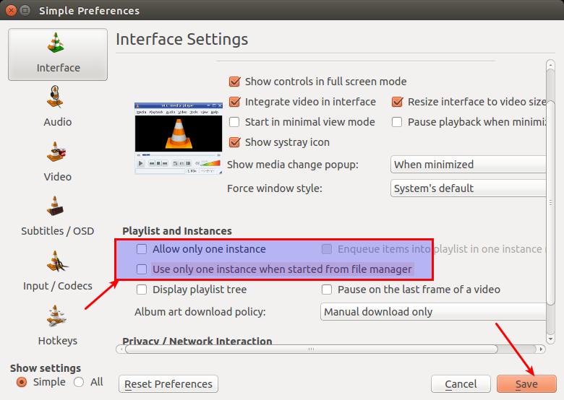Image resolution: width=564 pixels, height=400 pixels.
Task: Click the Cancel button
Action: point(461,384)
